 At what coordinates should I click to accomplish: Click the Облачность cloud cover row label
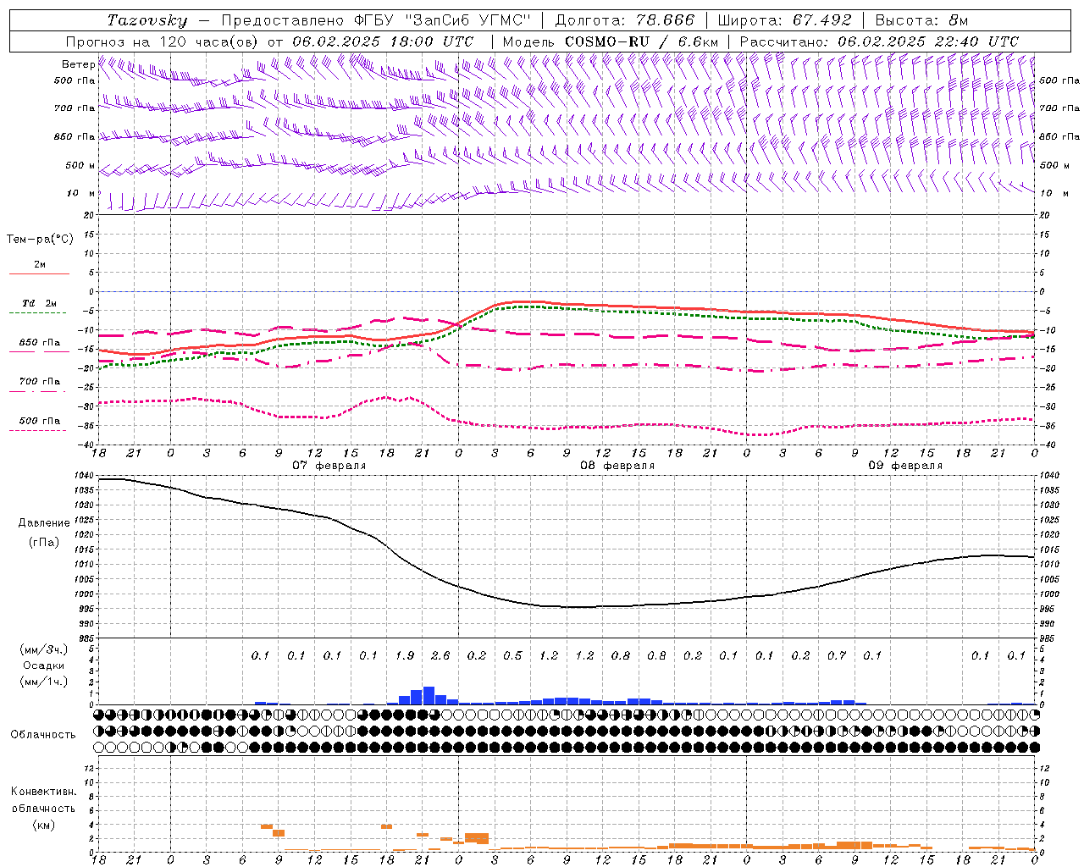(43, 734)
